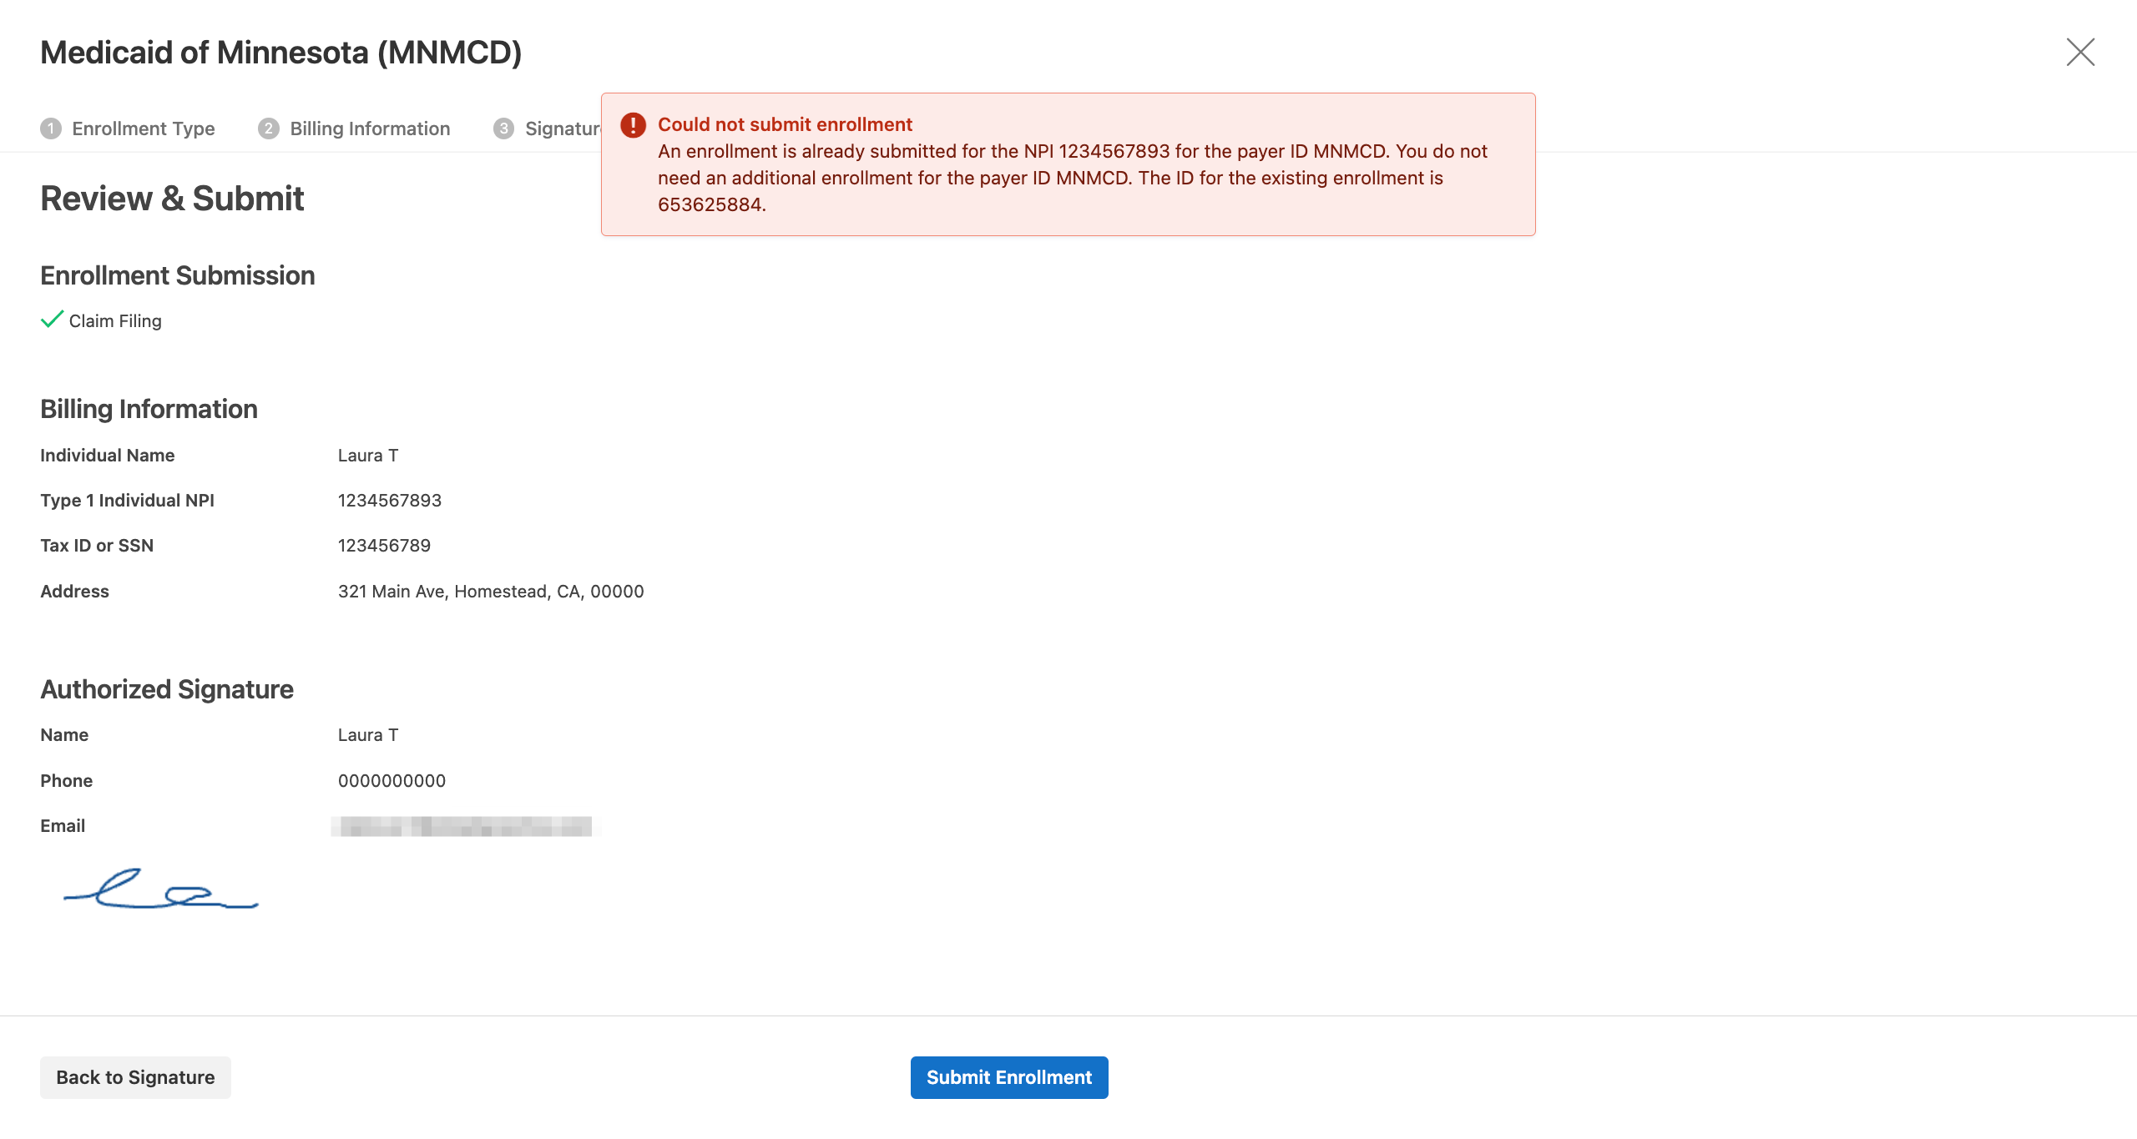Click the red error alert icon
The width and height of the screenshot is (2137, 1139).
tap(633, 125)
